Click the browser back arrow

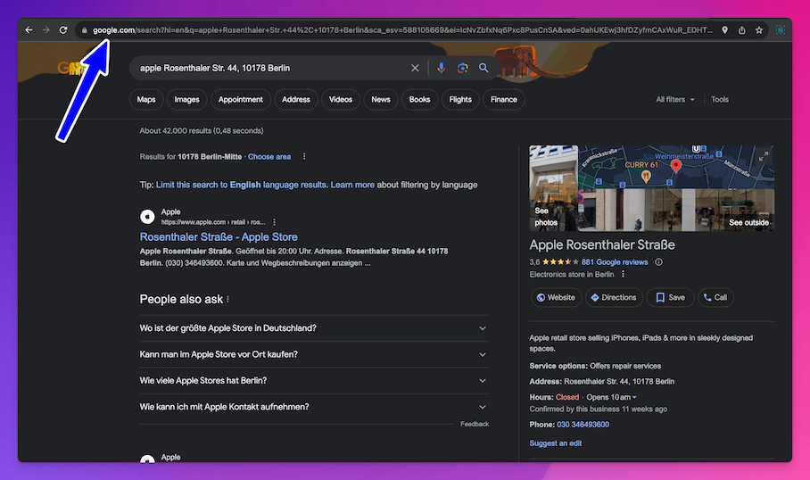tap(29, 29)
